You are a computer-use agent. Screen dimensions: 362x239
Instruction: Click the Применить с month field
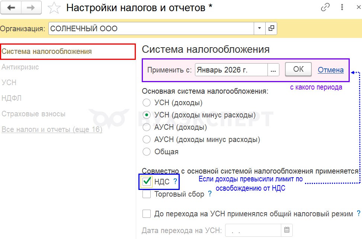[x=231, y=70]
